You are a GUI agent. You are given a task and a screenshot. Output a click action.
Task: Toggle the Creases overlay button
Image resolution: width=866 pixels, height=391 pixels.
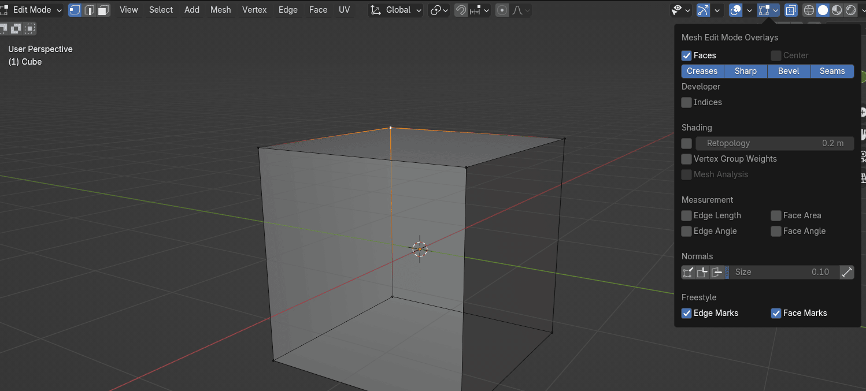[702, 71]
